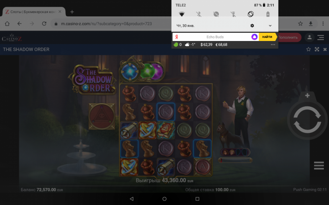
Task: Expand the notification shade with the chevron
Action: pos(270,26)
